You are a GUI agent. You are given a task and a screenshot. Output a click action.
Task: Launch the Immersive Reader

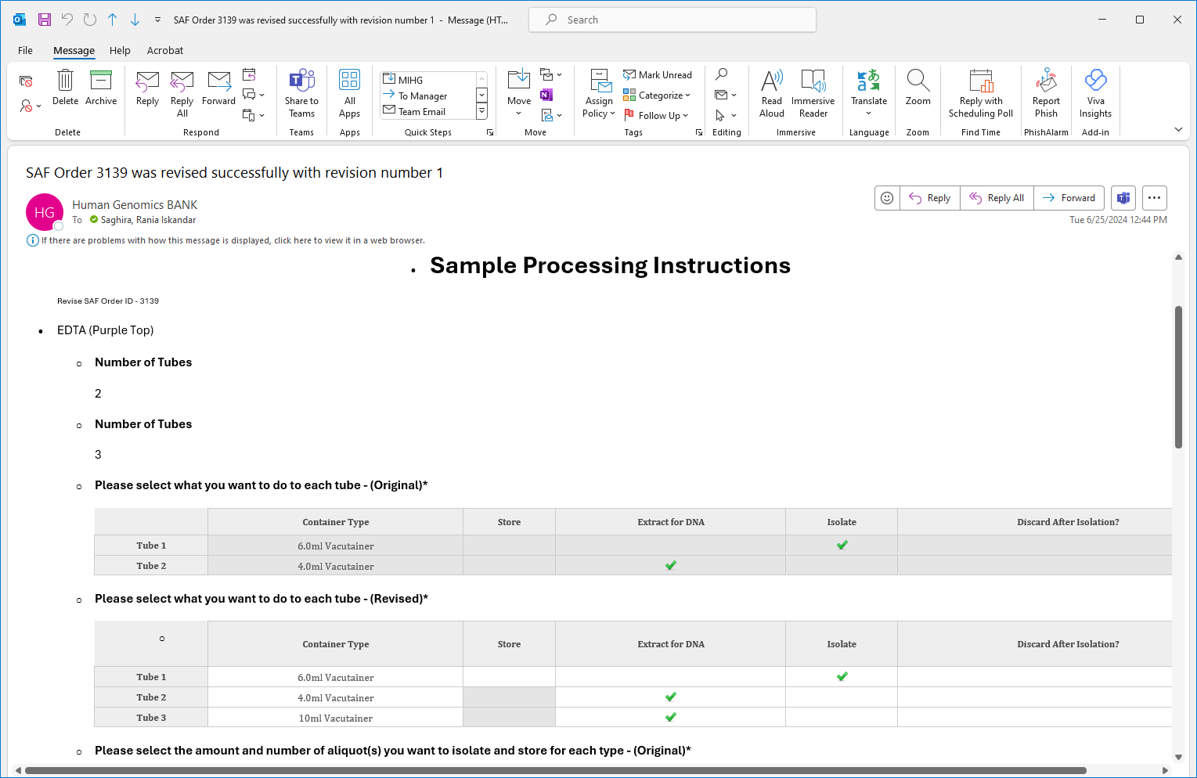[x=813, y=92]
